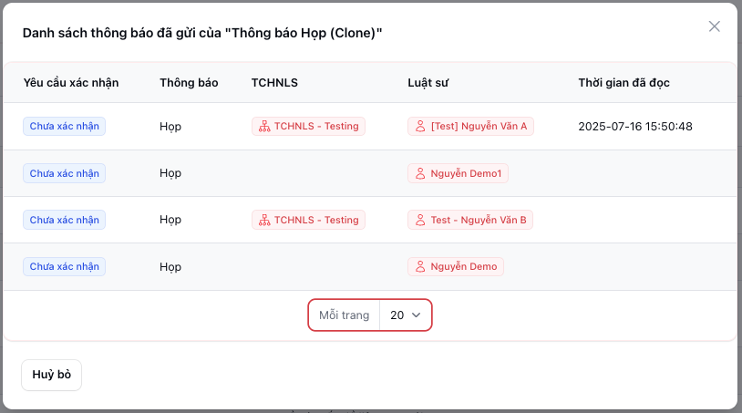Click the Luật sư column header
742x413 pixels.
(x=428, y=83)
